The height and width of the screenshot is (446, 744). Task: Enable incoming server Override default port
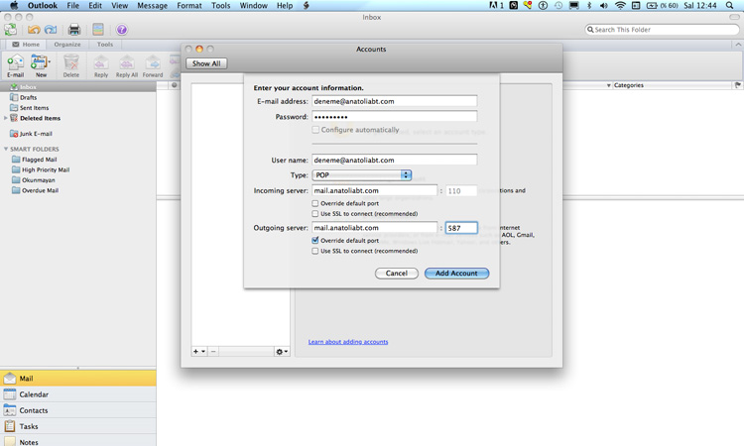click(x=315, y=203)
